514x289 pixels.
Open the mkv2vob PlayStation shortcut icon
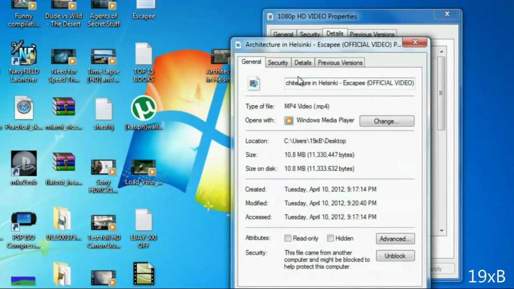24,163
